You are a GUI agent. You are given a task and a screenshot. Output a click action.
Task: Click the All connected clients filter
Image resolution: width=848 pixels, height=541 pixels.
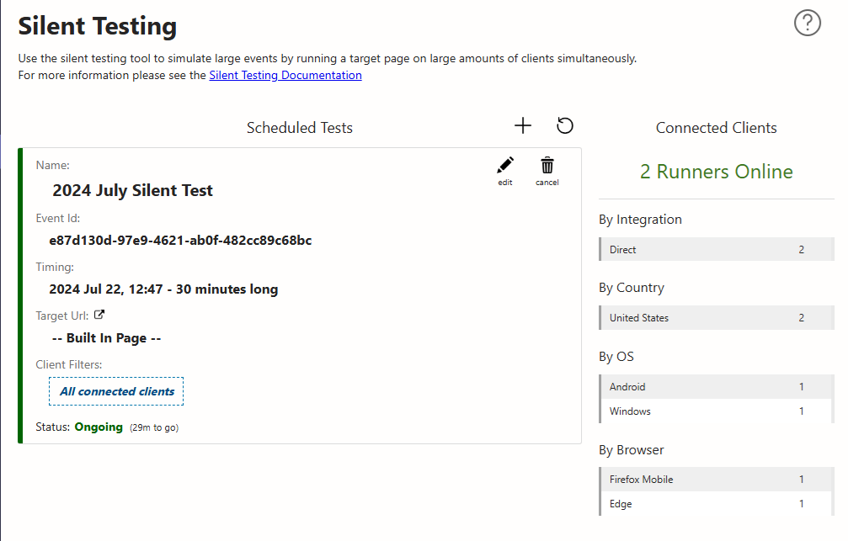point(116,391)
